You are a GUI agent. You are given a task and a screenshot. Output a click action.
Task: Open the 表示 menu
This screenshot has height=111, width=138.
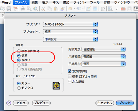tap(45, 2)
